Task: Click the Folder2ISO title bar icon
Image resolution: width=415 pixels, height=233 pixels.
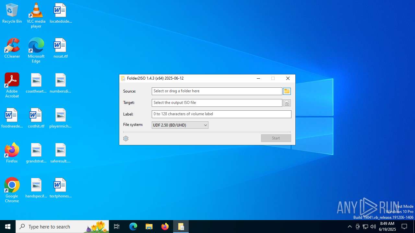Action: click(123, 78)
